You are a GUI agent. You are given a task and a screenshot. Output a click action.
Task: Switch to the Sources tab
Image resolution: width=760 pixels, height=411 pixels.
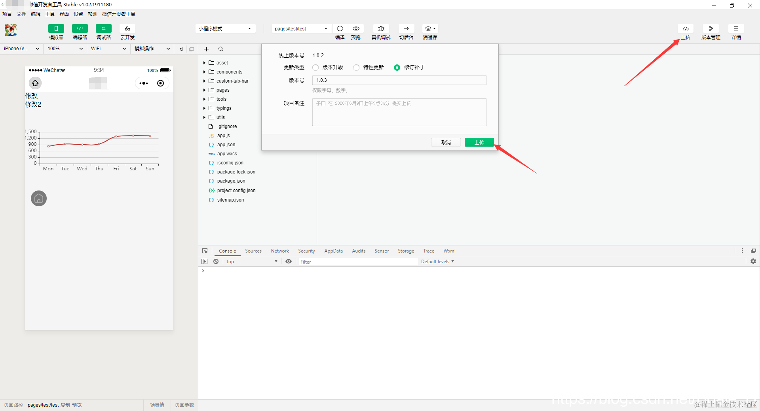[x=253, y=251]
